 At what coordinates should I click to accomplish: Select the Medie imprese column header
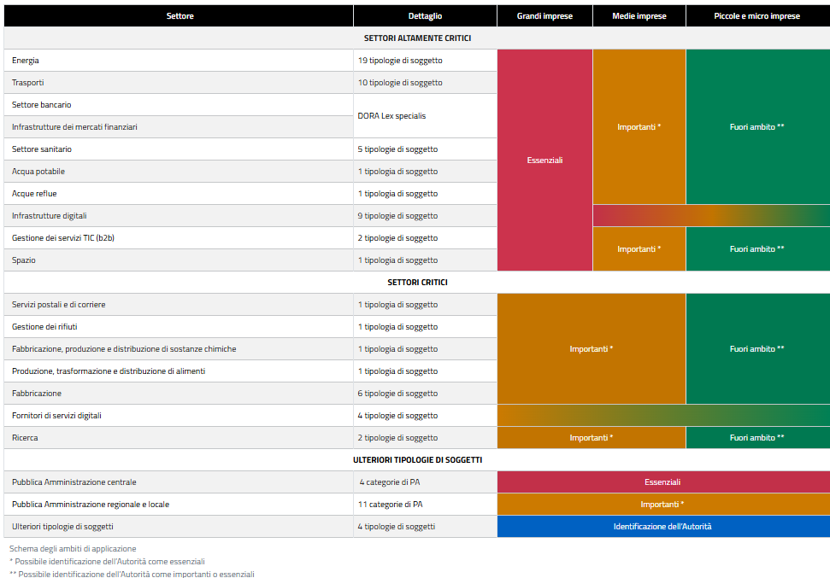click(639, 16)
